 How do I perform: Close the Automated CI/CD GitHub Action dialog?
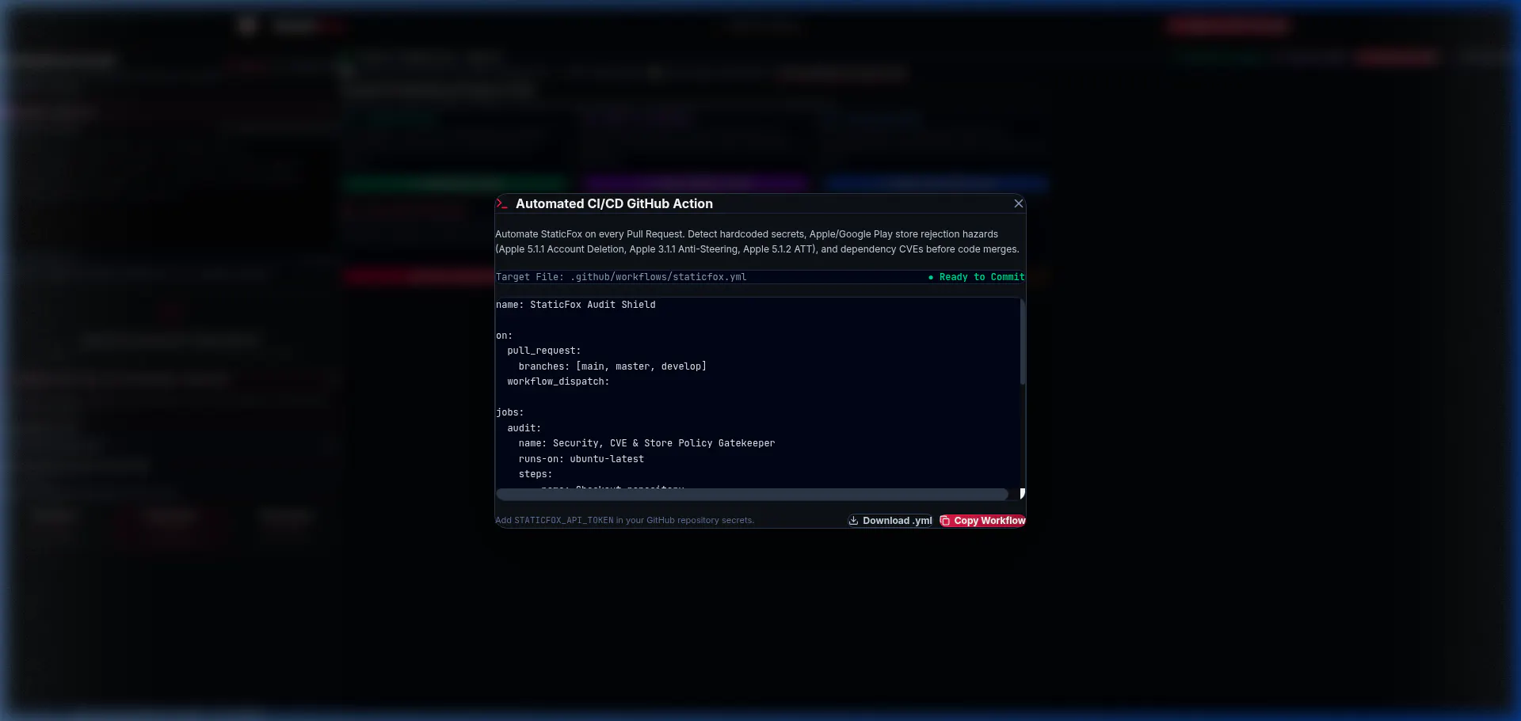click(1019, 203)
